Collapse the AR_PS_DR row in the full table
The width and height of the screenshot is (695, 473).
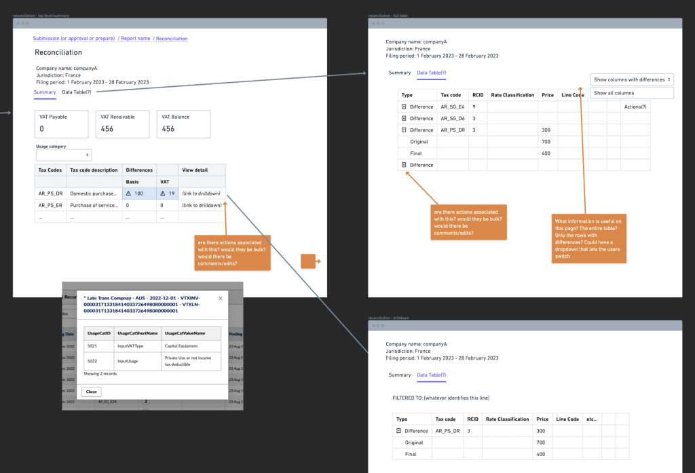(405, 130)
